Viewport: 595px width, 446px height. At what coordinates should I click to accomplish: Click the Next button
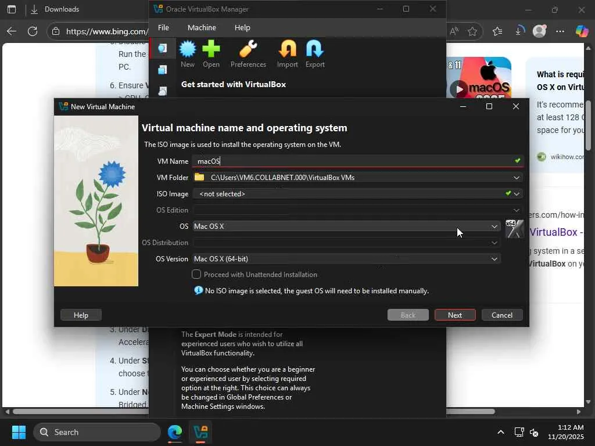[x=455, y=315]
